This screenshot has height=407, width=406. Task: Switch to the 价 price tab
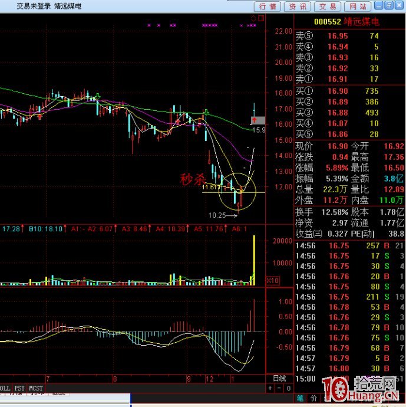(313, 399)
